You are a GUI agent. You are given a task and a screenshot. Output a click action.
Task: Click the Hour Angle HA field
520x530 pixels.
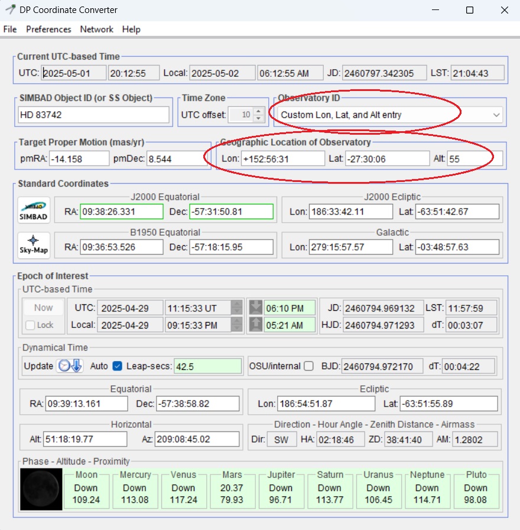click(x=340, y=440)
